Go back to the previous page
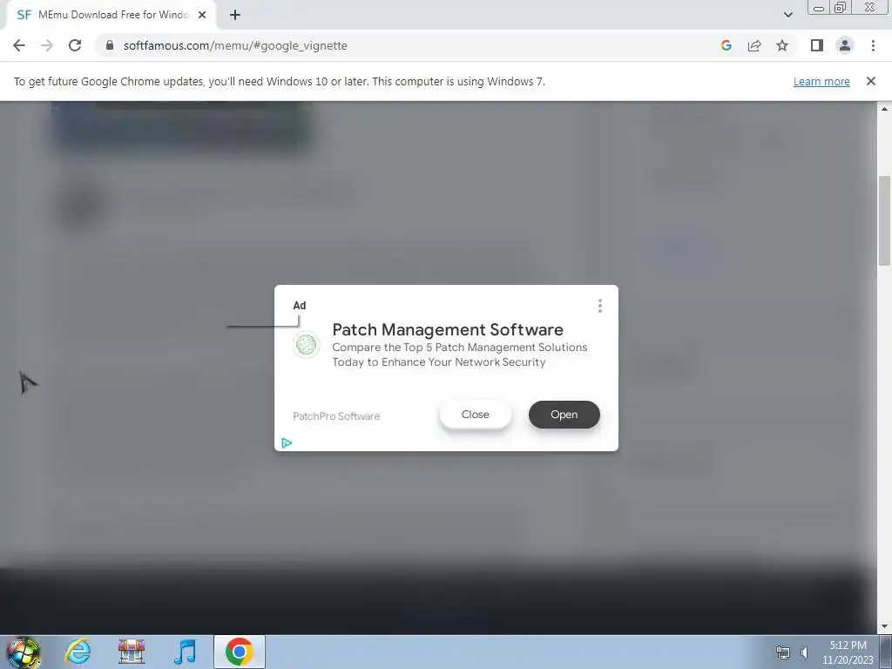The height and width of the screenshot is (669, 892). tap(19, 45)
